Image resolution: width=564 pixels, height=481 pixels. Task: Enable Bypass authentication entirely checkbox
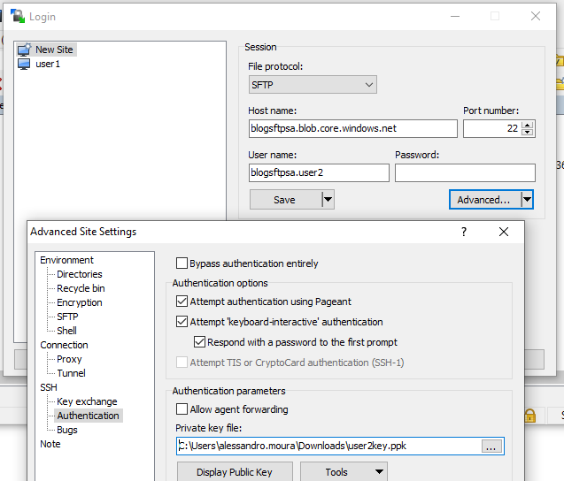pyautogui.click(x=182, y=263)
